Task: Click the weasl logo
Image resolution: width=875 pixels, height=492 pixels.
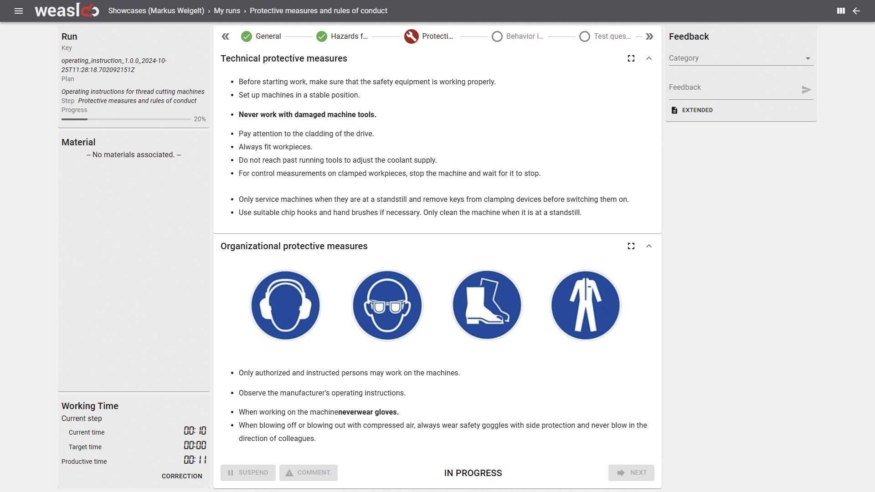Action: (x=67, y=10)
